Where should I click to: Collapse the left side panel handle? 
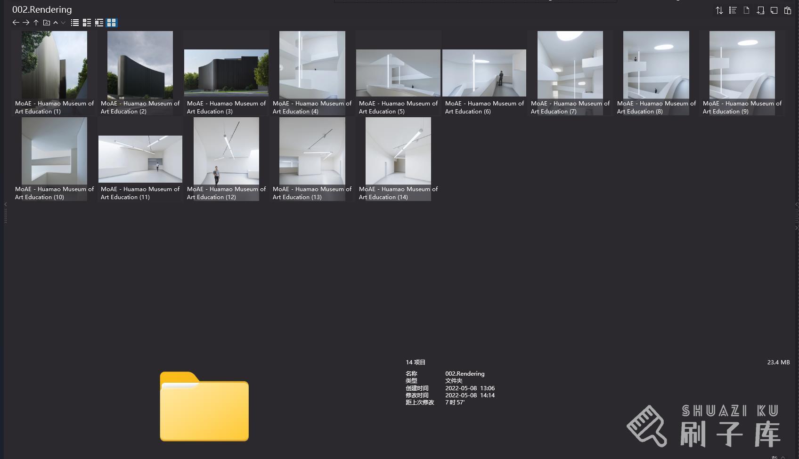click(5, 204)
